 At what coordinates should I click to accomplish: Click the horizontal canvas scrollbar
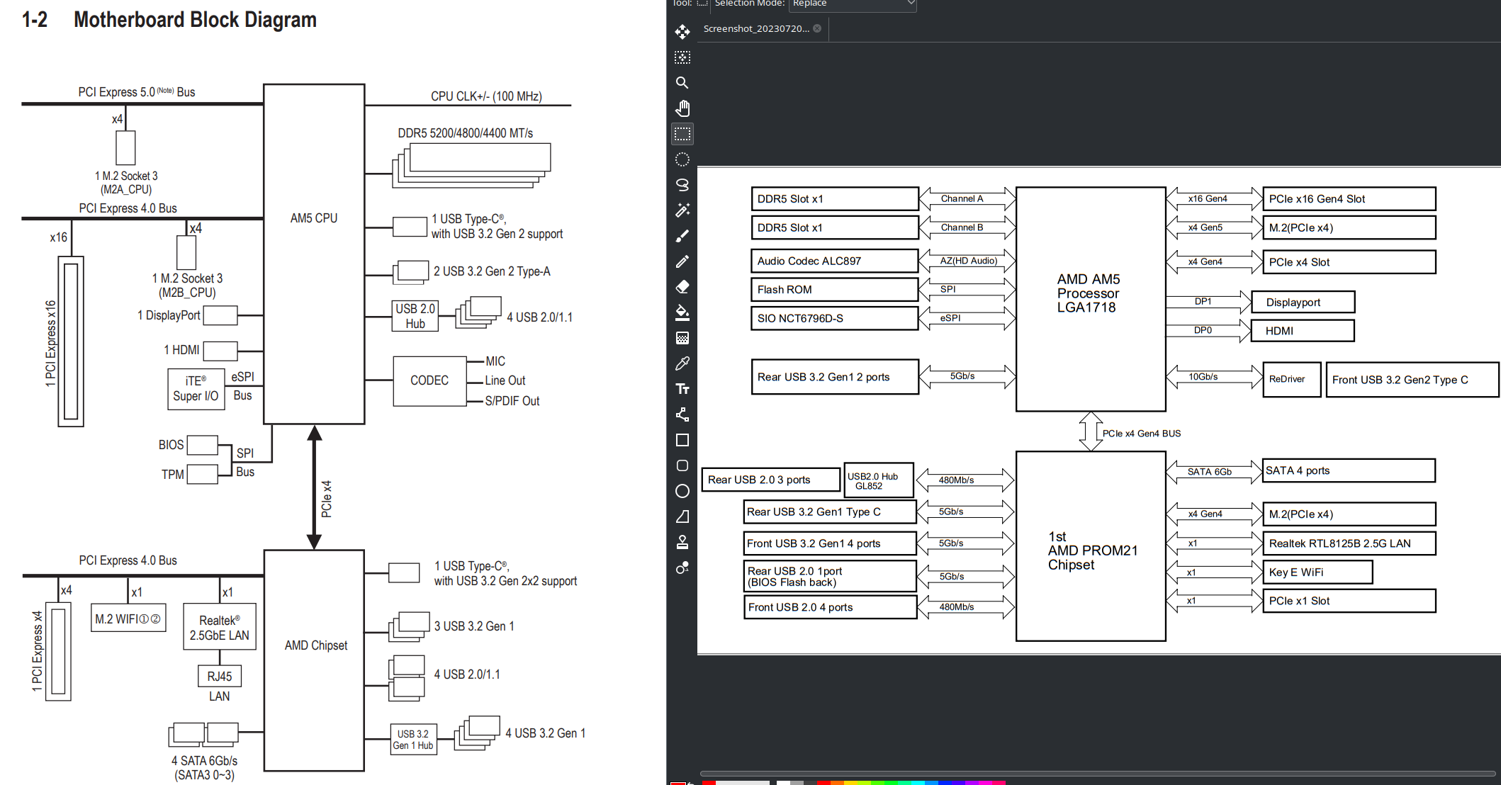1098,774
